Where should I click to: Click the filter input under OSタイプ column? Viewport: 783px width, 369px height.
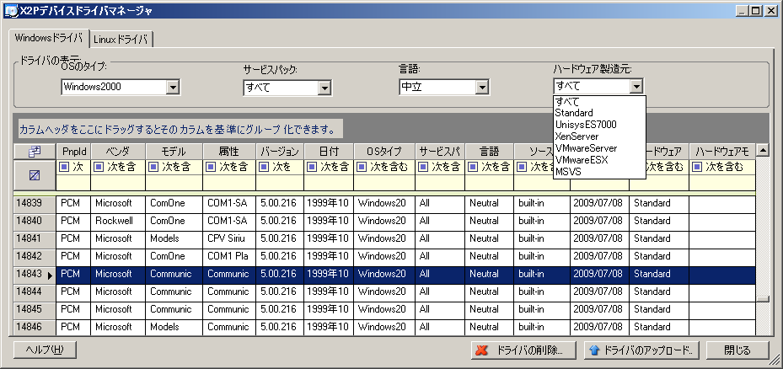(x=384, y=183)
